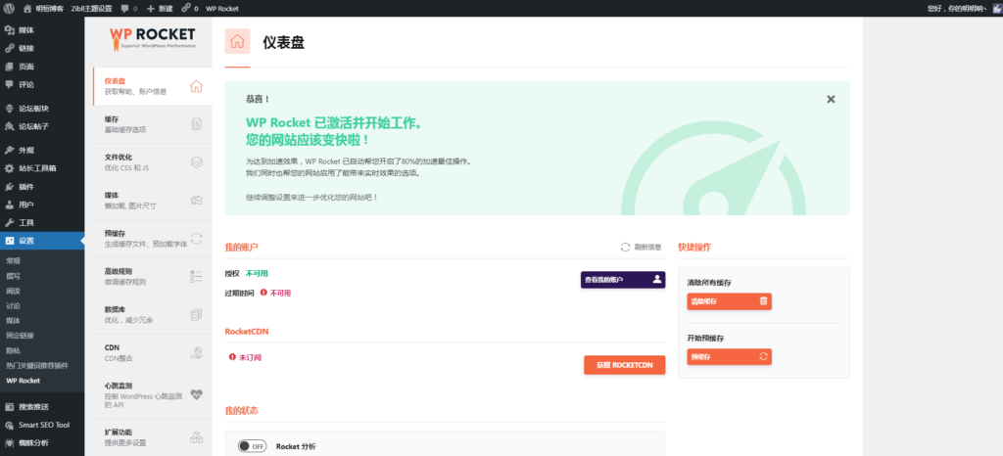This screenshot has width=1003, height=456.
Task: Open 撰写 settings submenu
Action: coord(14,276)
